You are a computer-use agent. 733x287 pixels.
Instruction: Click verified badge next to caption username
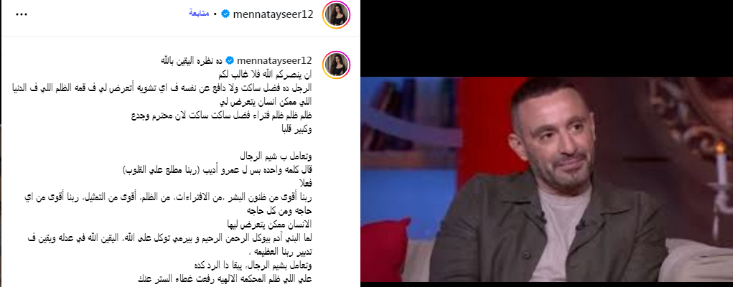[230, 61]
